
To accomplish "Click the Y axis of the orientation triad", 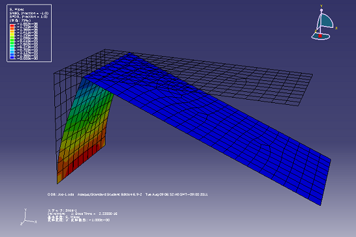I will [x=25, y=214].
